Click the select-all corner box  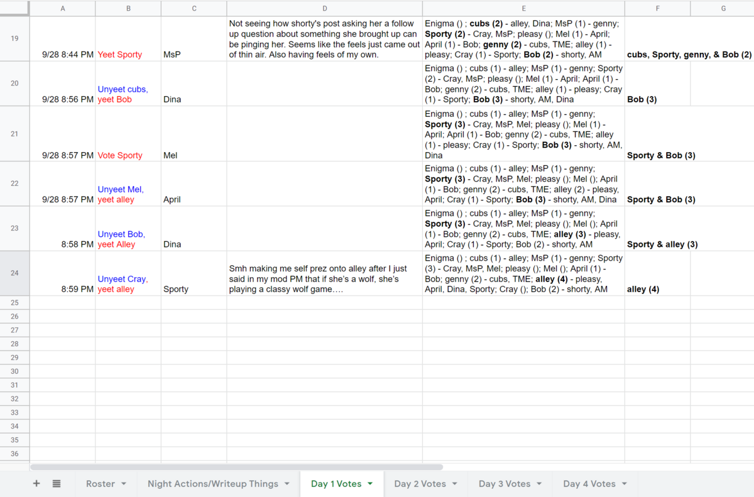point(14,8)
